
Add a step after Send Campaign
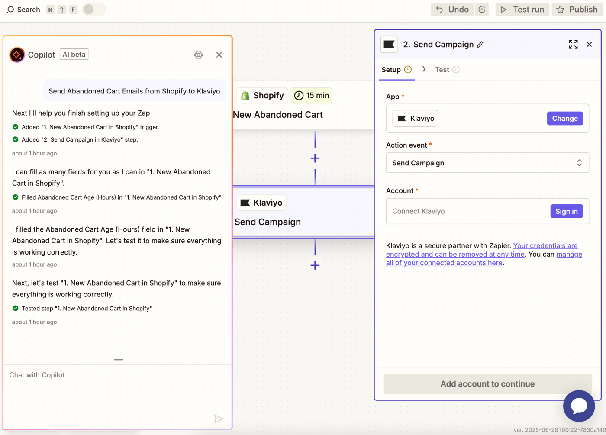(x=315, y=265)
